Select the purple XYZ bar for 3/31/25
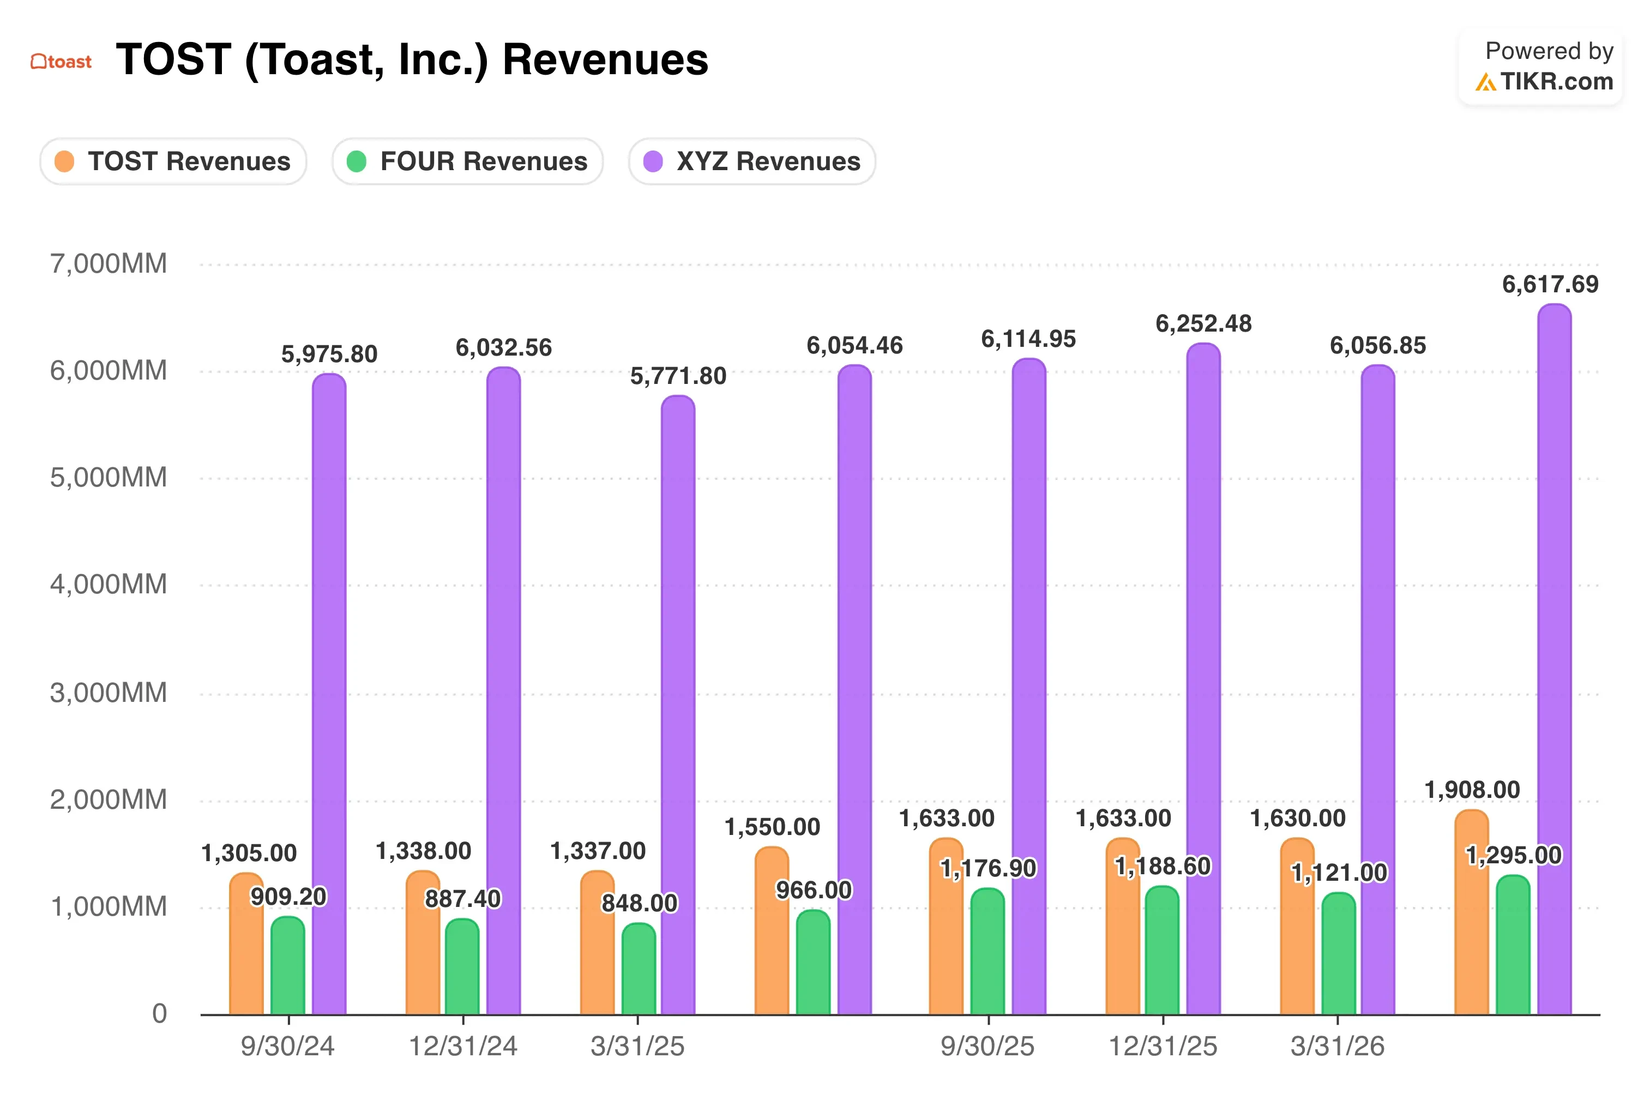Viewport: 1650px width, 1100px height. pyautogui.click(x=678, y=705)
